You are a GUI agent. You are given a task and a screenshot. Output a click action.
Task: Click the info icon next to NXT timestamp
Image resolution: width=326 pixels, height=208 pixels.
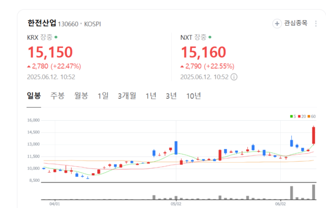coord(234,77)
